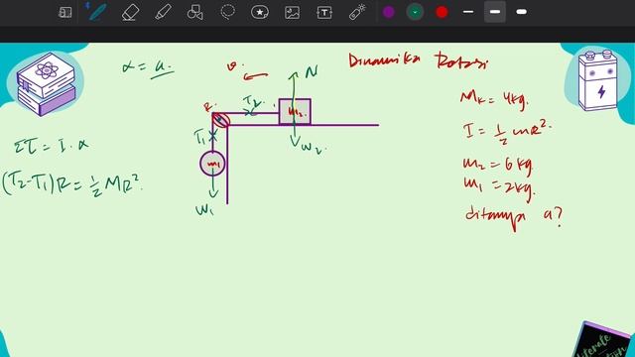
Task: Select the Eraser tool
Action: pos(130,12)
